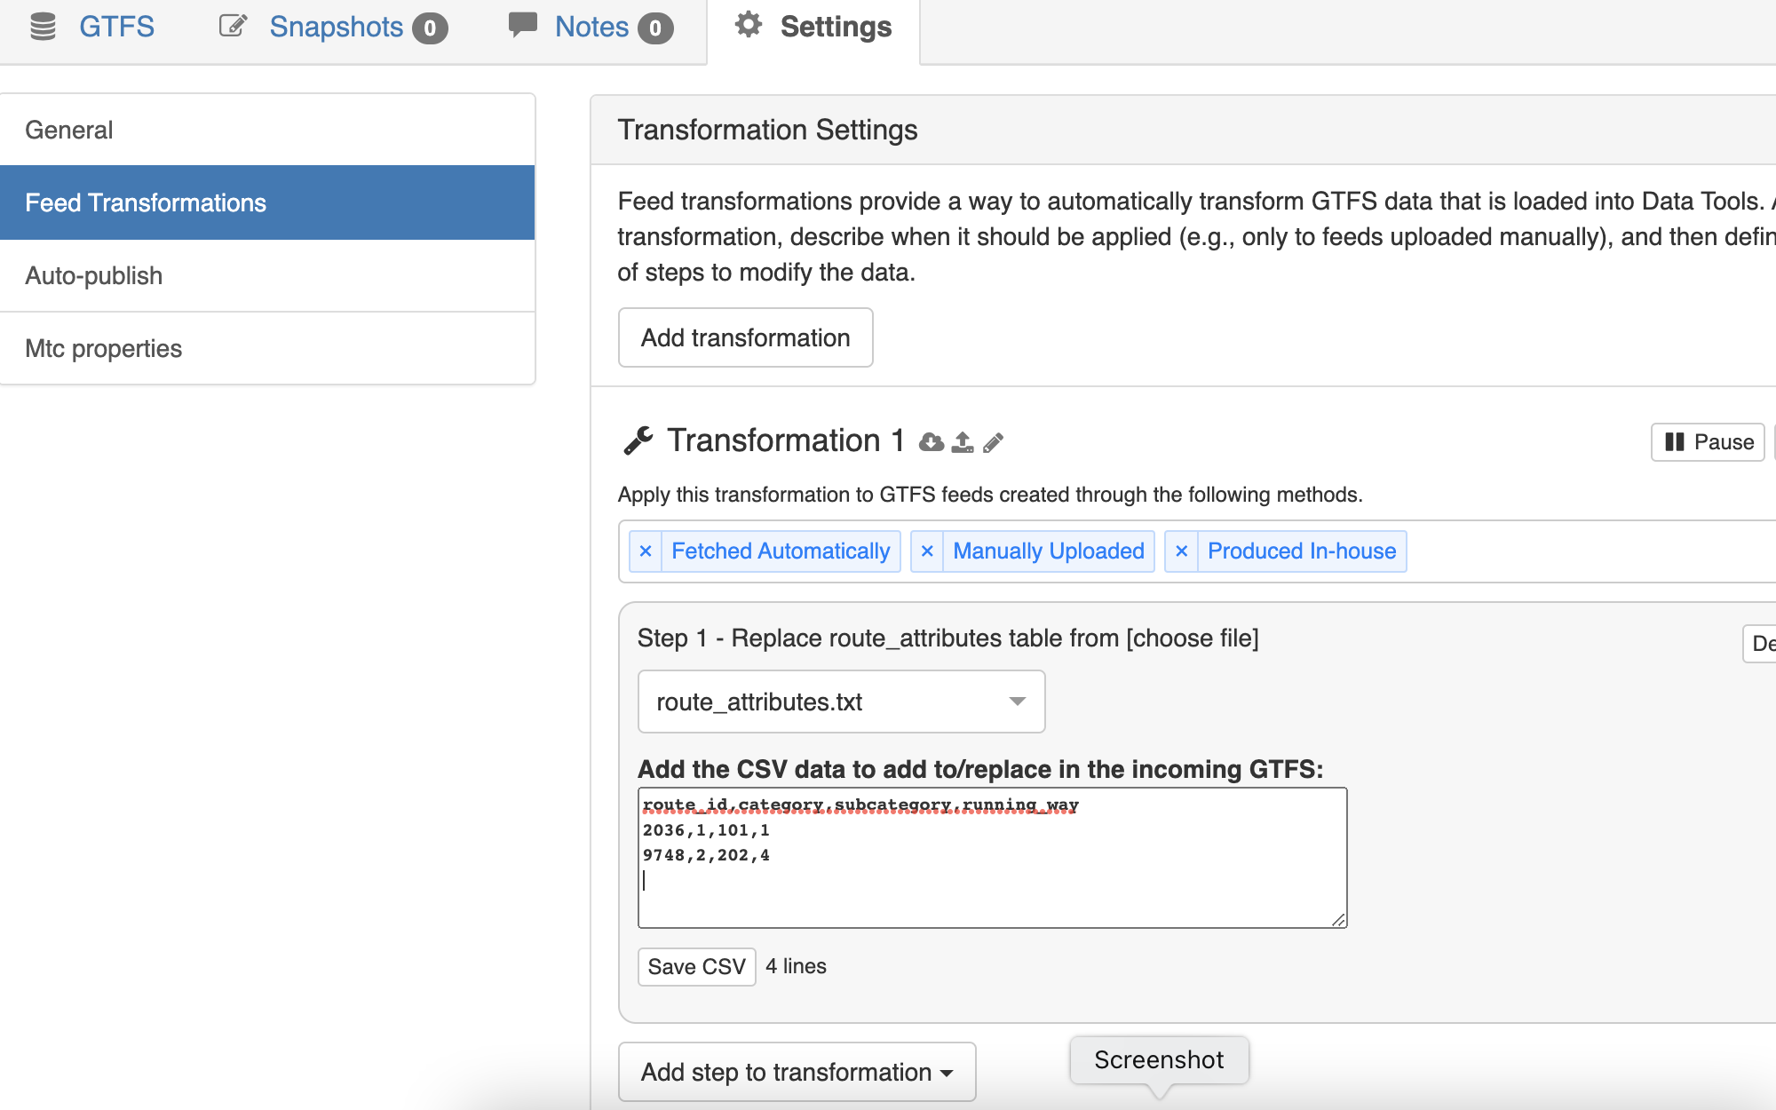This screenshot has width=1776, height=1110.
Task: Click the wrench icon beside Transformation 1
Action: [638, 440]
